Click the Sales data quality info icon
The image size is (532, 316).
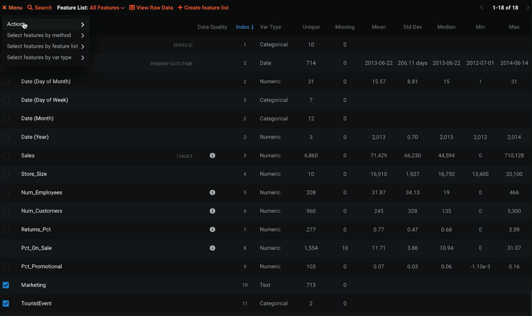coord(212,156)
